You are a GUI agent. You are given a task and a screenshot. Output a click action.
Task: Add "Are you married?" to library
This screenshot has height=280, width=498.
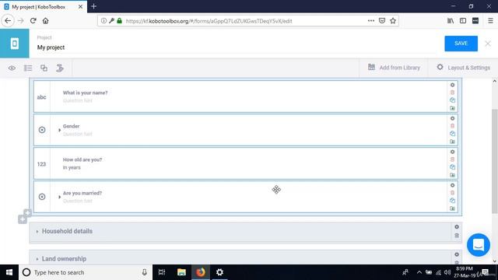click(452, 208)
